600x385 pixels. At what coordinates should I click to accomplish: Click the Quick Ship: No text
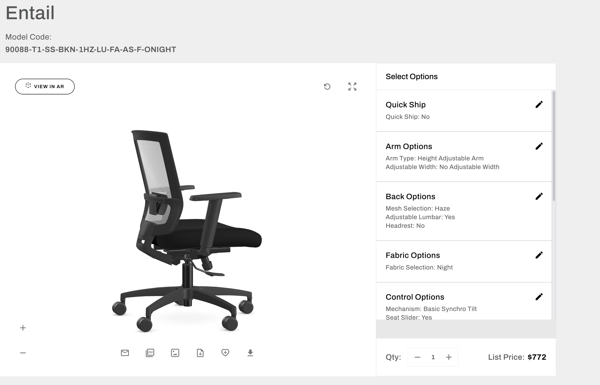(408, 117)
